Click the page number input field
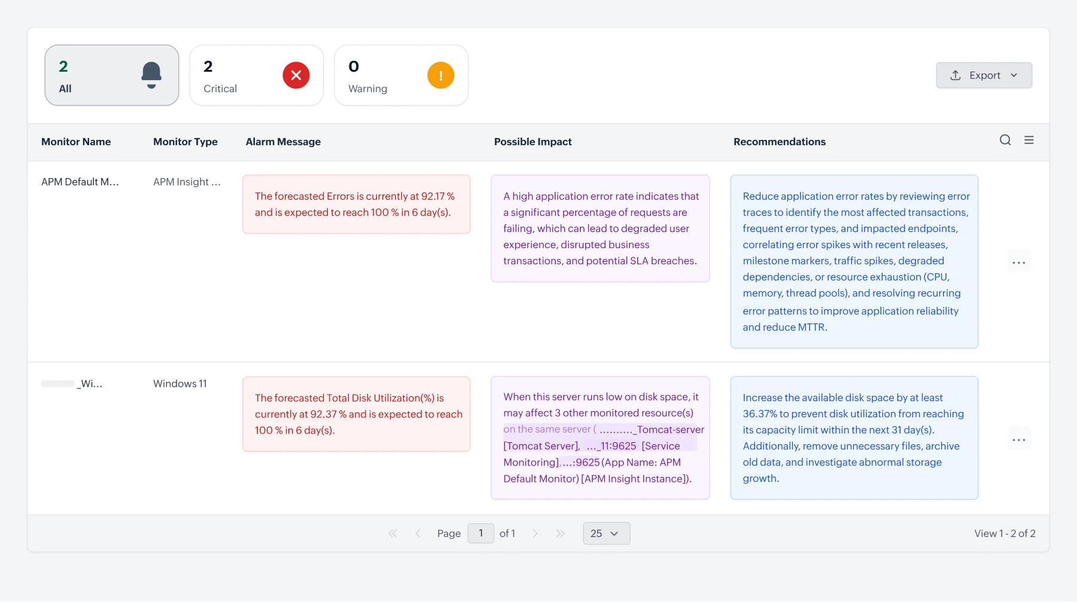 pyautogui.click(x=481, y=533)
